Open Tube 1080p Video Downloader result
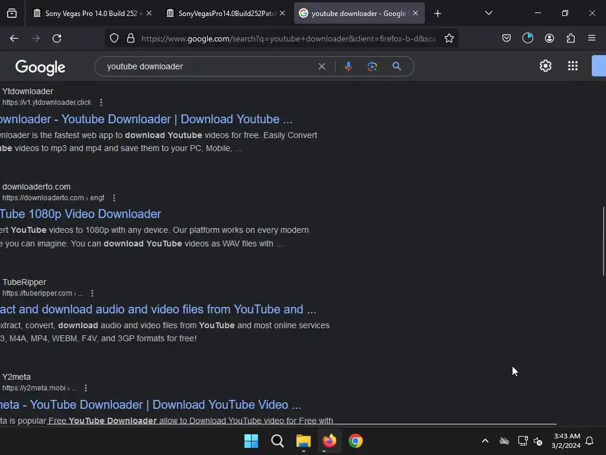This screenshot has height=455, width=606. [80, 214]
